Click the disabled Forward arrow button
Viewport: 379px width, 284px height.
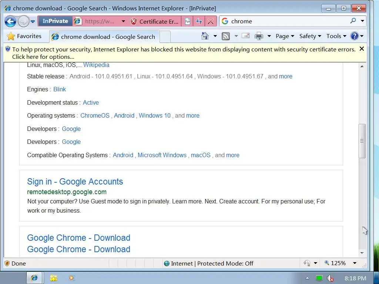pos(23,21)
